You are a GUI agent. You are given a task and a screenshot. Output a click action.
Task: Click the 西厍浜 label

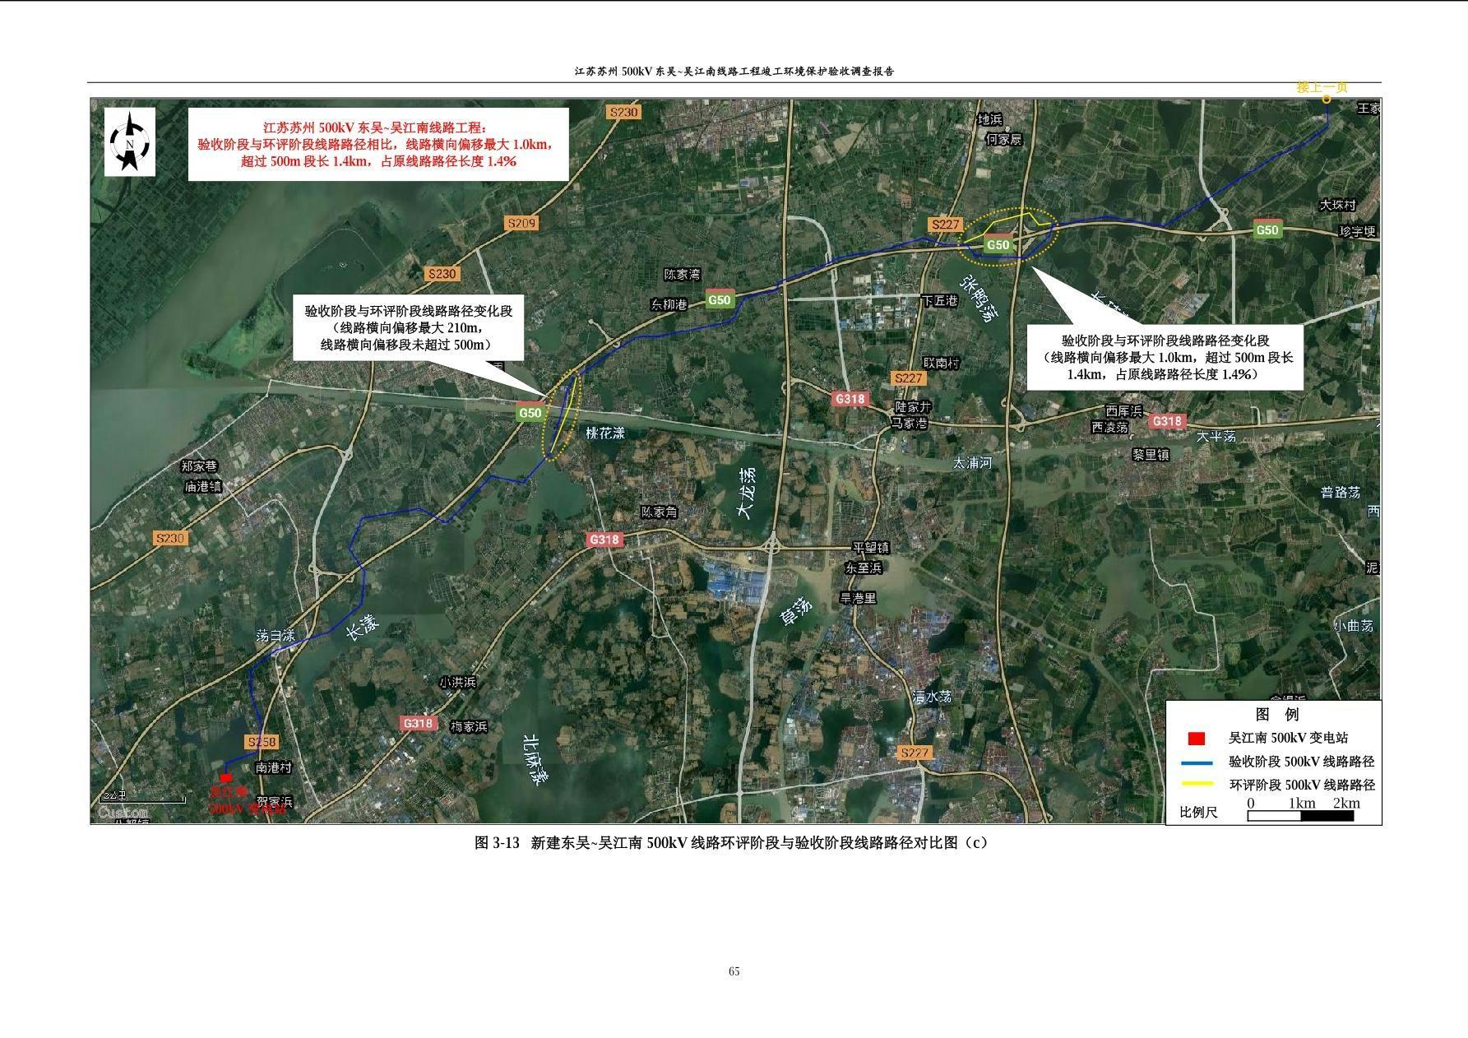click(1123, 411)
